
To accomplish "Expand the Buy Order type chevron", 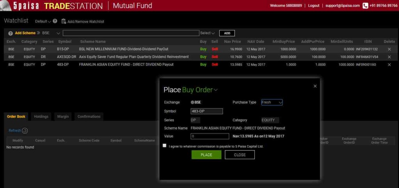I will pyautogui.click(x=216, y=90).
